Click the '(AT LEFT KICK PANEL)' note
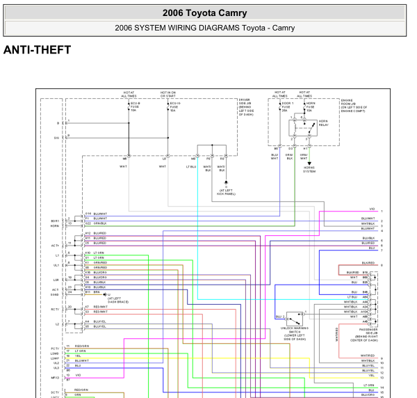The image size is (417, 398). click(x=226, y=192)
